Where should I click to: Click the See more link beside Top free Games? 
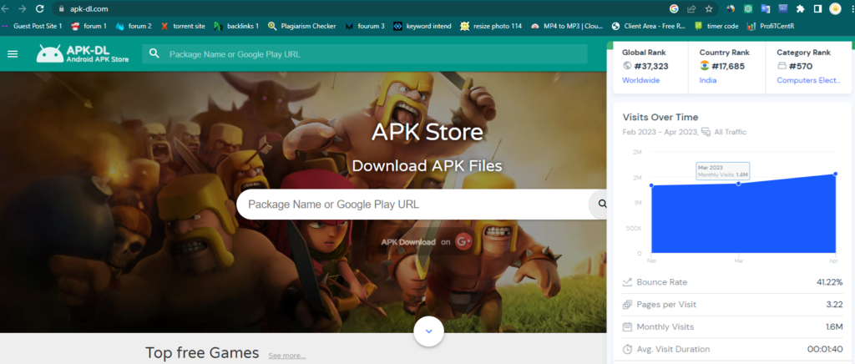(287, 356)
